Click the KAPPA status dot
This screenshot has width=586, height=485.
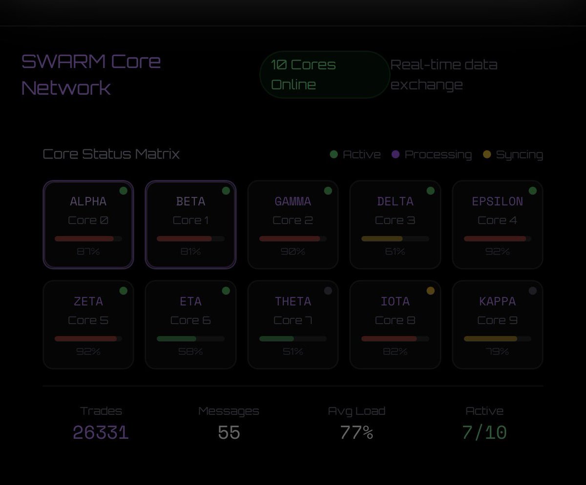533,291
